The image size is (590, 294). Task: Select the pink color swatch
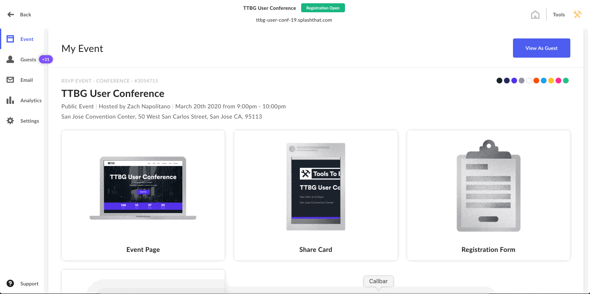[x=558, y=81]
